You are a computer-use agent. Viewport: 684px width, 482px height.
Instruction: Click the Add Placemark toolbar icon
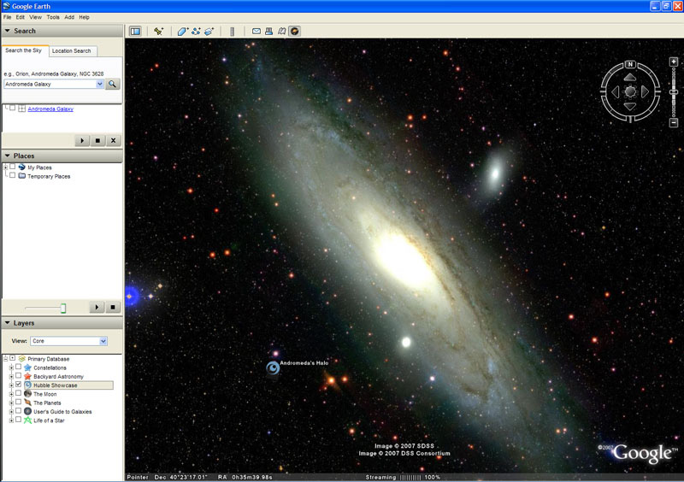pos(158,32)
